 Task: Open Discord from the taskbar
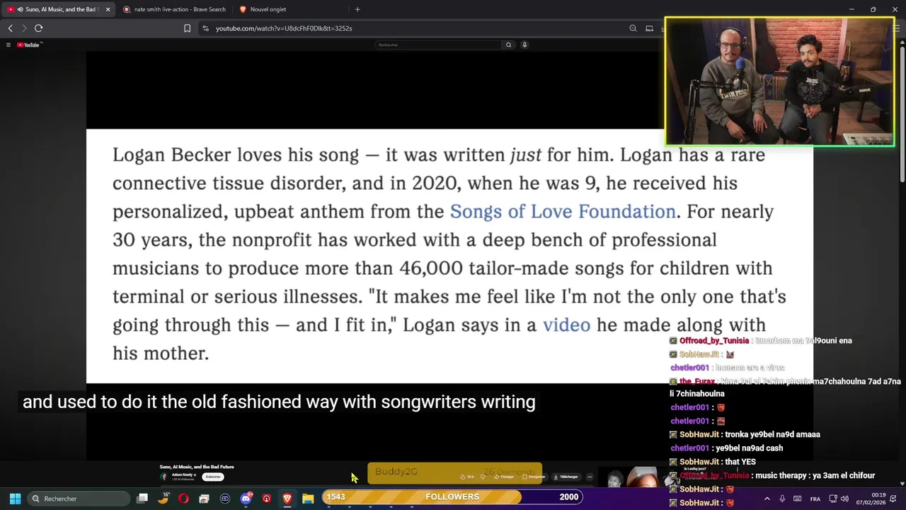tap(246, 499)
